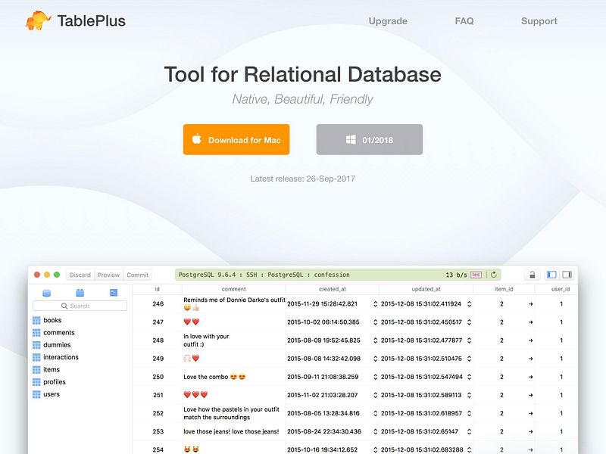
Task: Click the Download for Mac button
Action: pyautogui.click(x=236, y=139)
